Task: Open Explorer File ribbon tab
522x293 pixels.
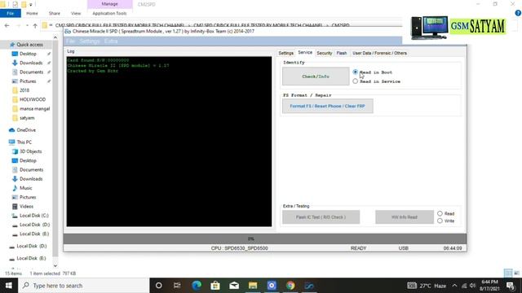Action: tap(11, 13)
